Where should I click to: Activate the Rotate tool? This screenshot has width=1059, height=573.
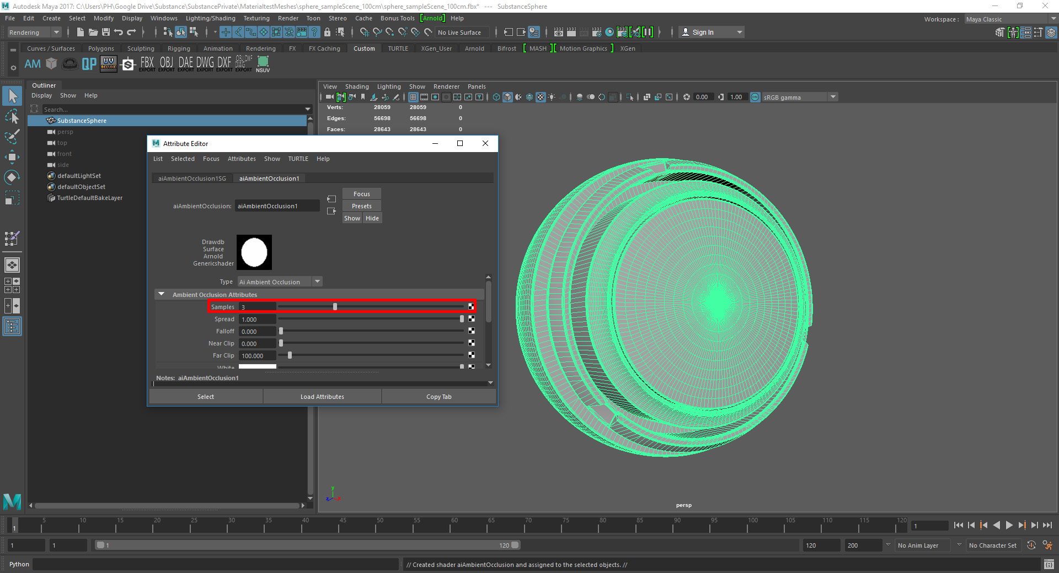(12, 177)
